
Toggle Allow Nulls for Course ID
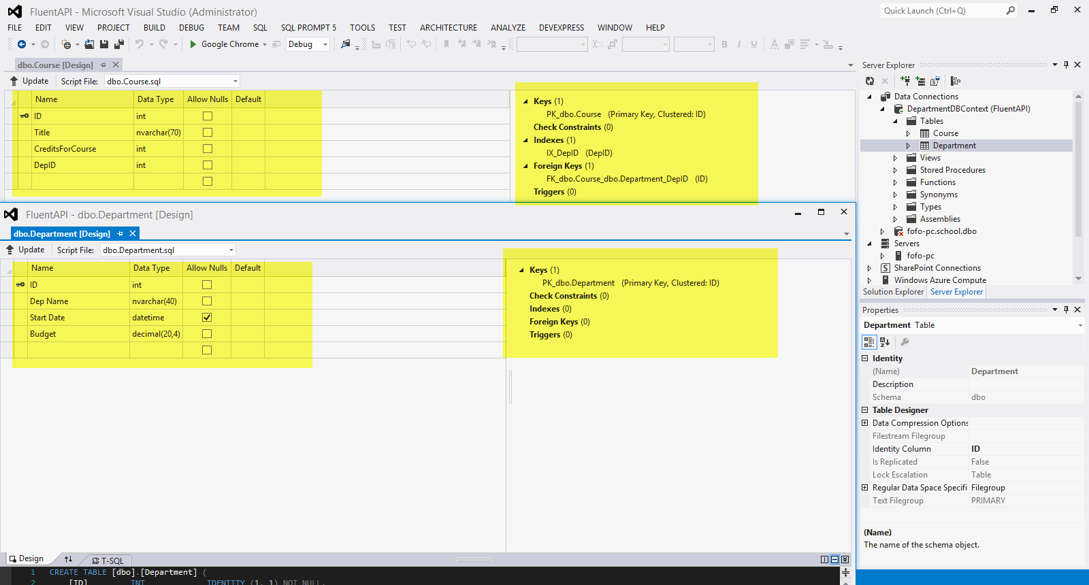pyautogui.click(x=208, y=116)
